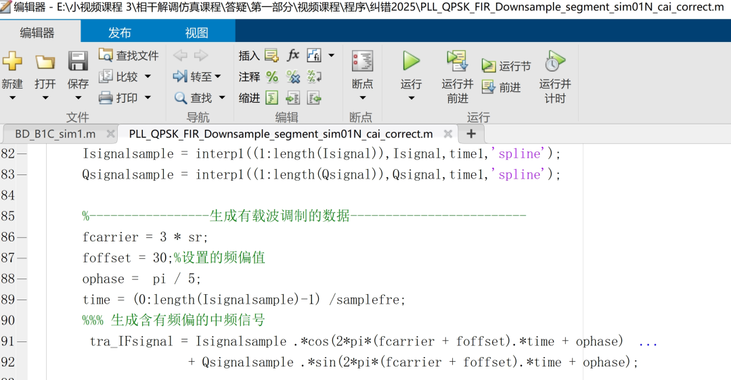Insert a function with the fx icon

coord(293,55)
